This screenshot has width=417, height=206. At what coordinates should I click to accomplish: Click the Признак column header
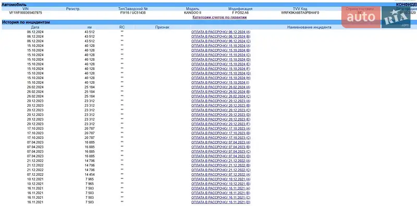click(x=162, y=27)
